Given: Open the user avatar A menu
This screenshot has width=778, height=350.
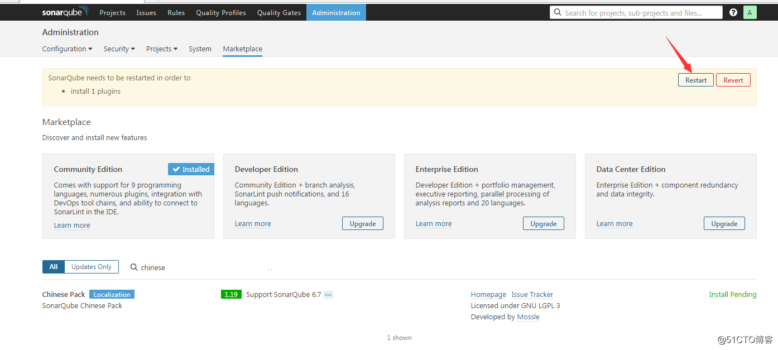Looking at the screenshot, I should (x=750, y=12).
